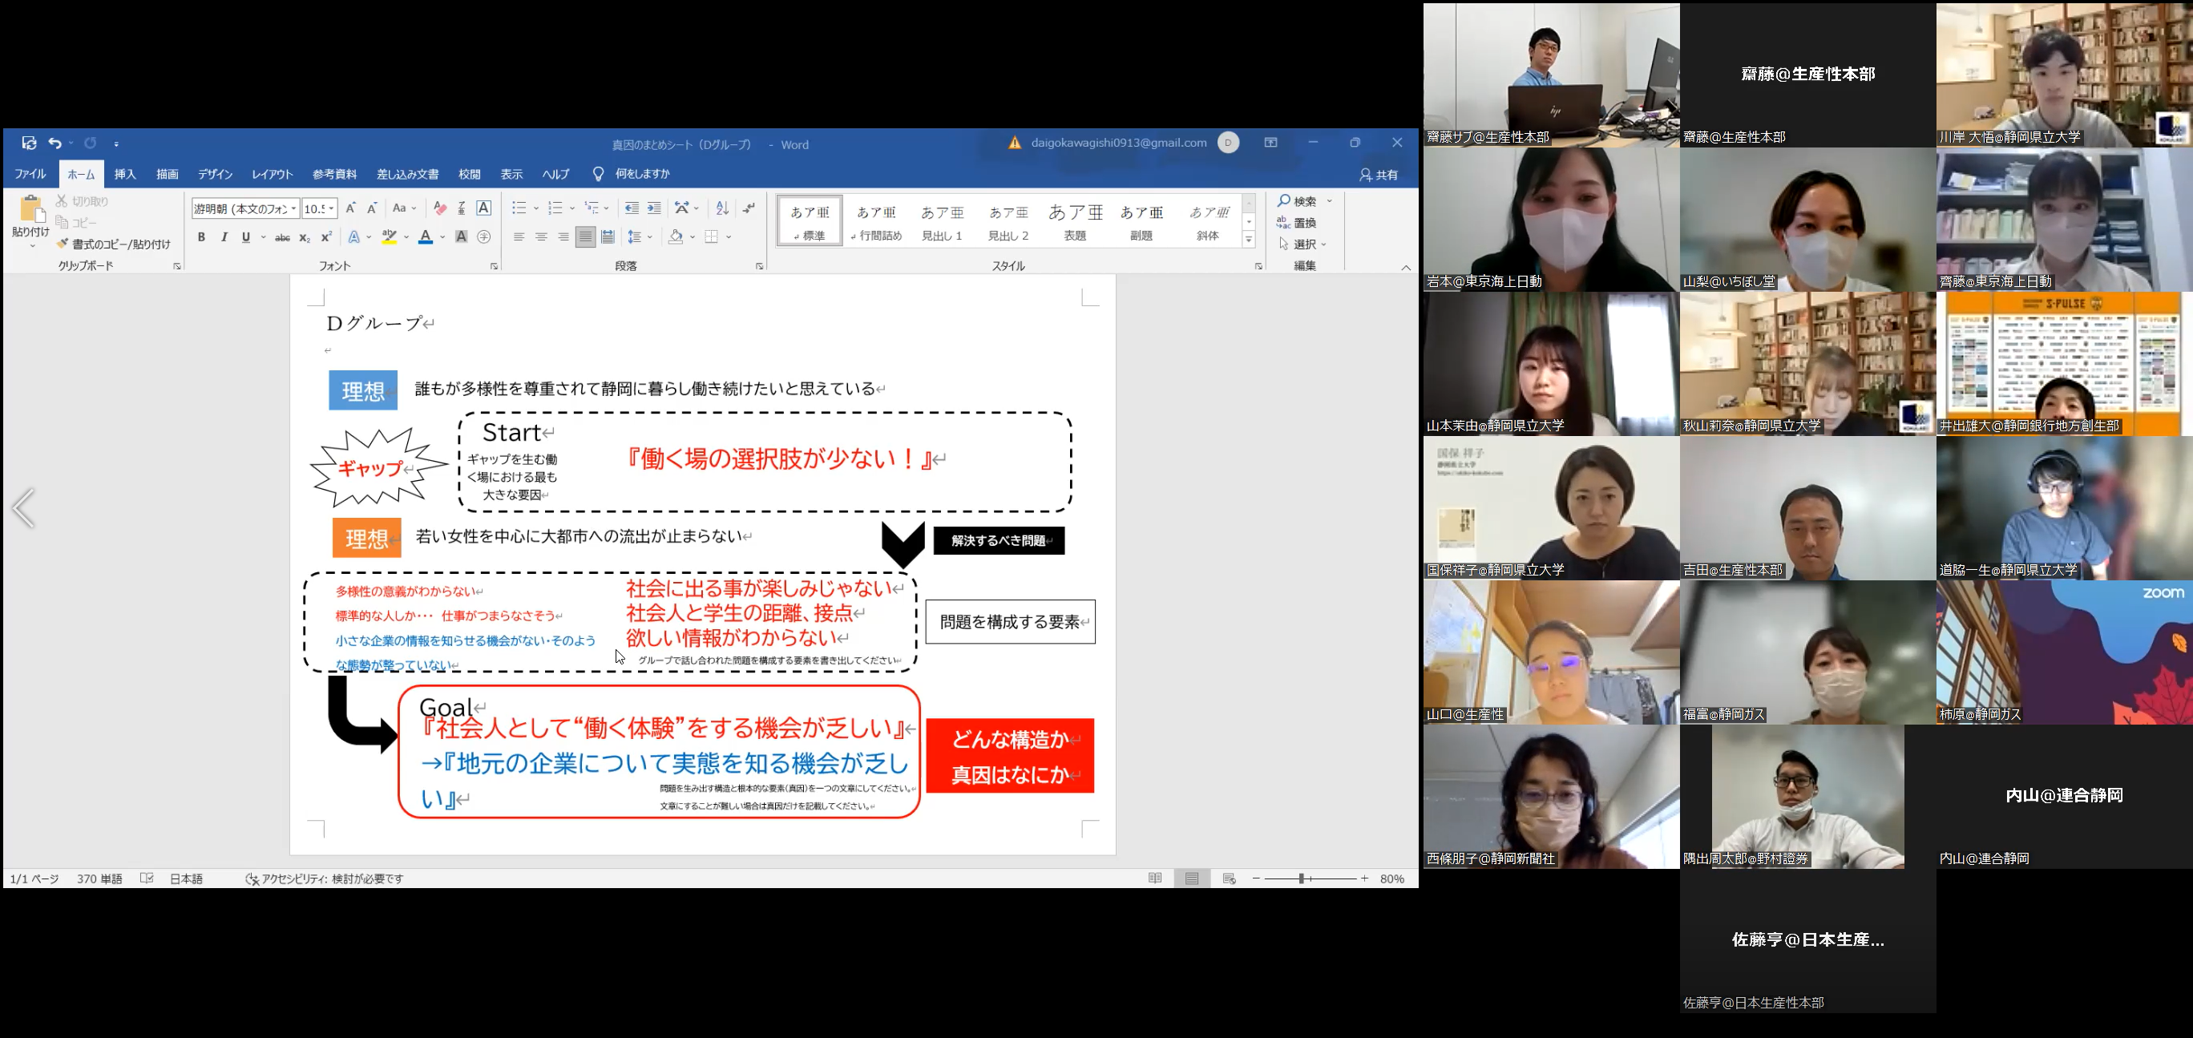Viewport: 2193px width, 1038px height.
Task: Click the Share (共有) button
Action: point(1379,175)
